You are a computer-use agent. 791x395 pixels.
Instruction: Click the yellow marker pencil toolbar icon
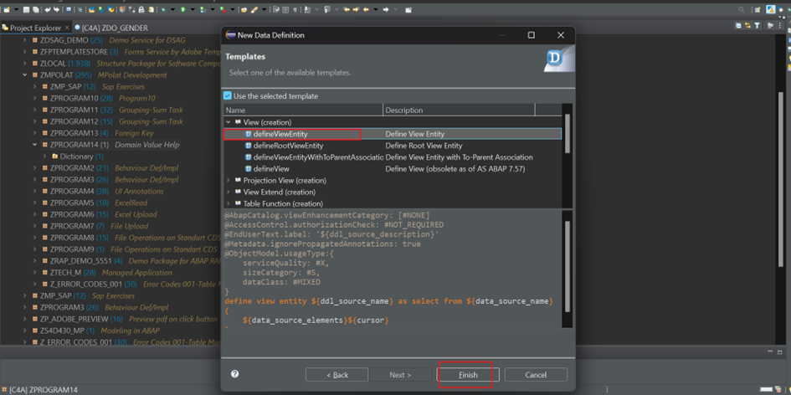tap(254, 9)
